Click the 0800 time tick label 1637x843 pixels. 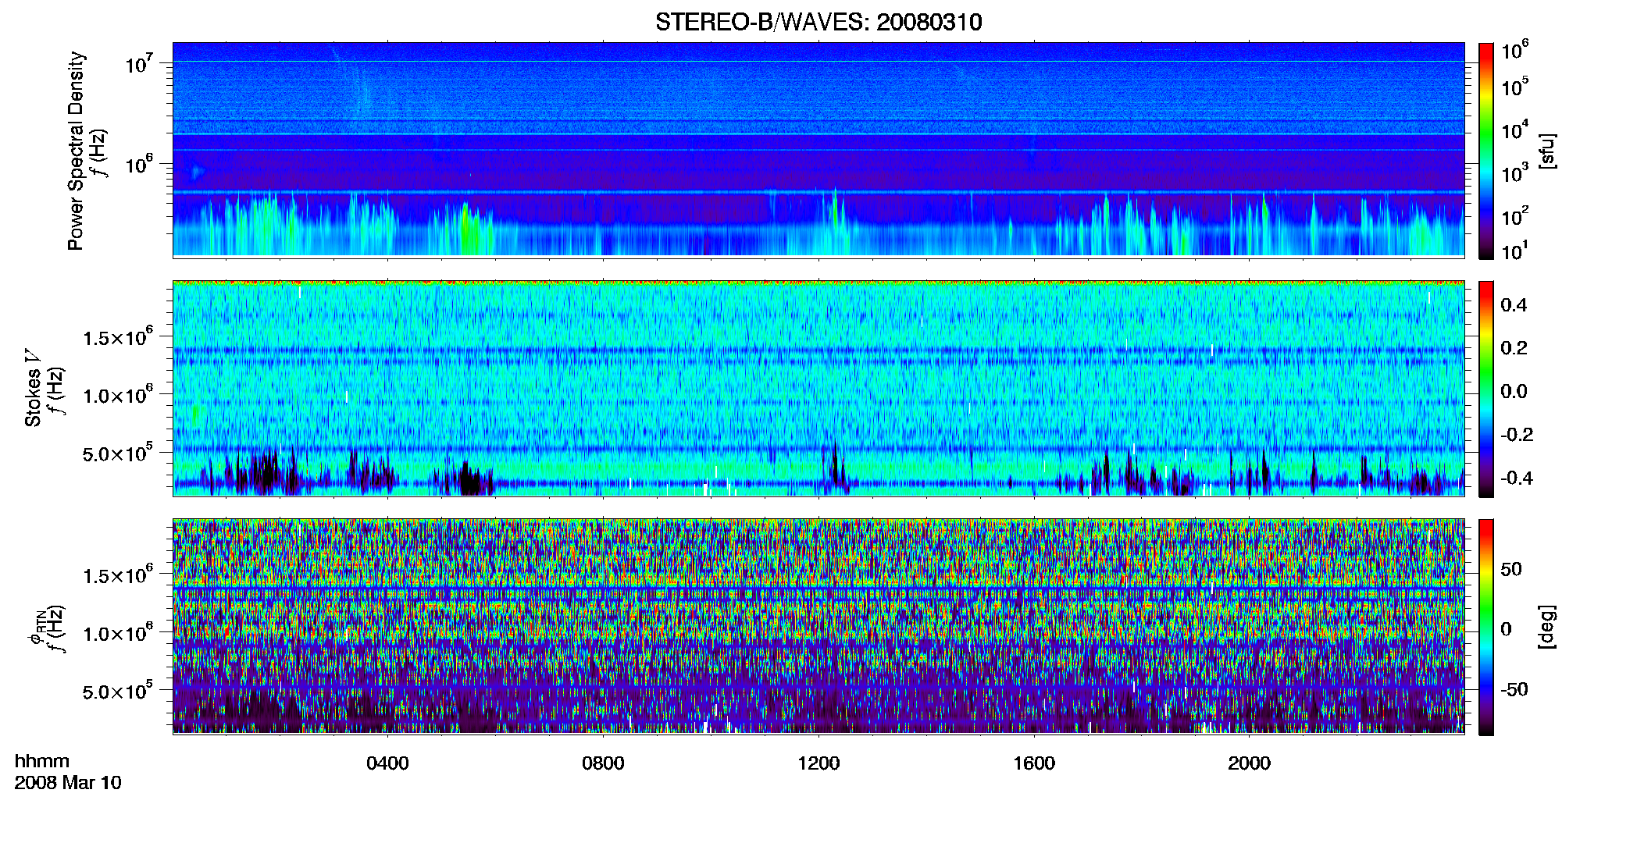click(x=603, y=763)
